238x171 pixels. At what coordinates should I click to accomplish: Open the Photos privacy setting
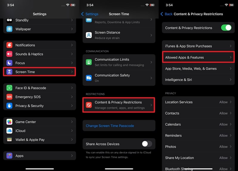[x=198, y=147]
